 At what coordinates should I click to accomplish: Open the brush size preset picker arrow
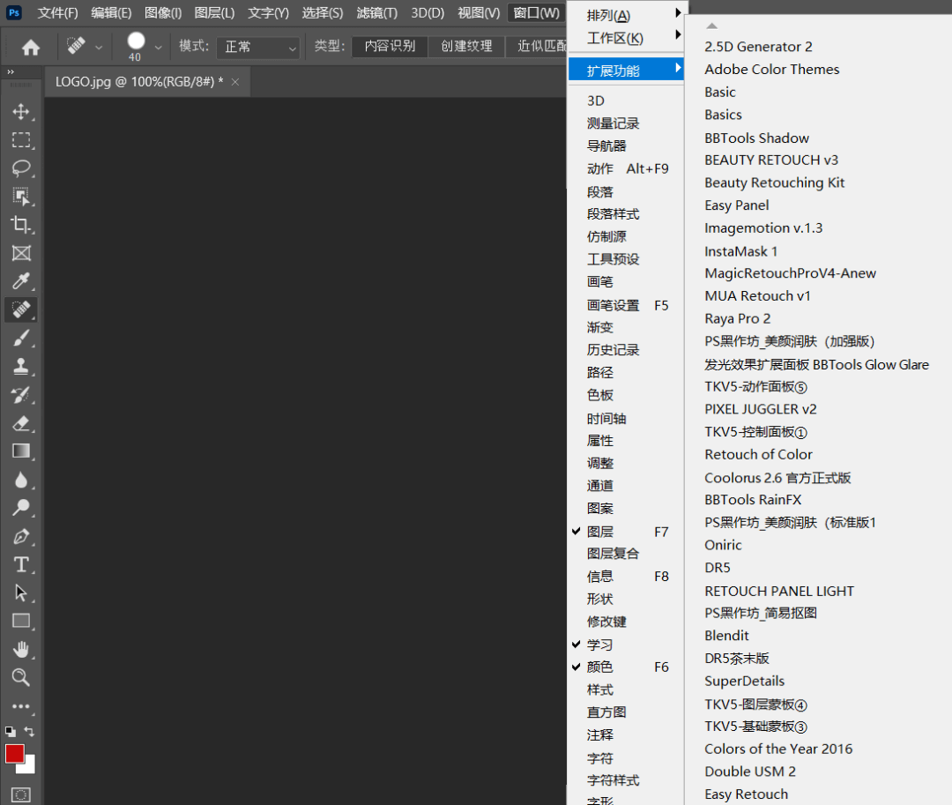click(x=159, y=47)
